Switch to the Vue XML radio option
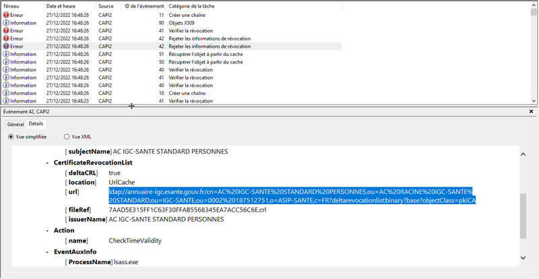The image size is (539, 279). [66, 137]
